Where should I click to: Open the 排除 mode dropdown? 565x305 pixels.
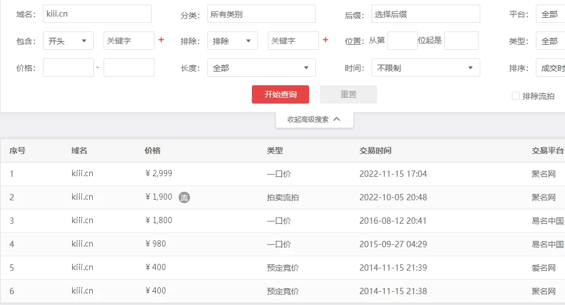click(x=232, y=41)
